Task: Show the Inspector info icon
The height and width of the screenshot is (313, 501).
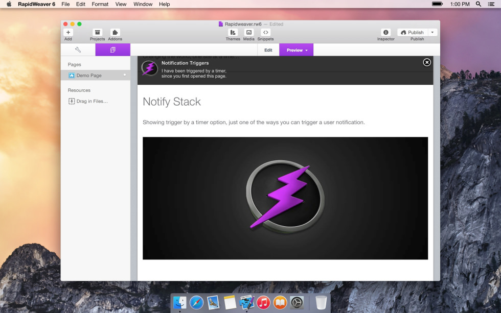Action: coord(385,32)
